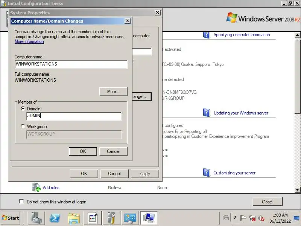This screenshot has height=226, width=301.
Task: Click the Windows Server 2008 R2 logo
Action: (263, 18)
